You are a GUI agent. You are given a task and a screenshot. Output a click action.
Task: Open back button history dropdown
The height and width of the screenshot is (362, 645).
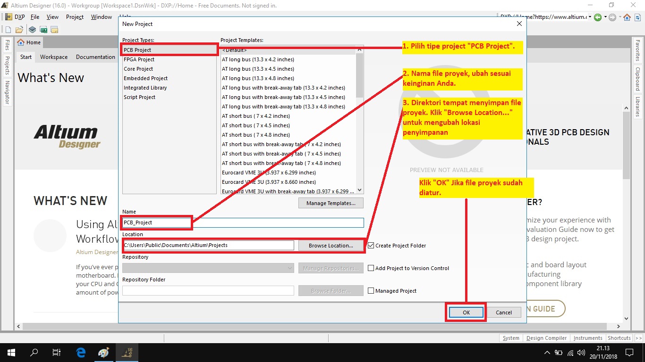[x=604, y=17]
